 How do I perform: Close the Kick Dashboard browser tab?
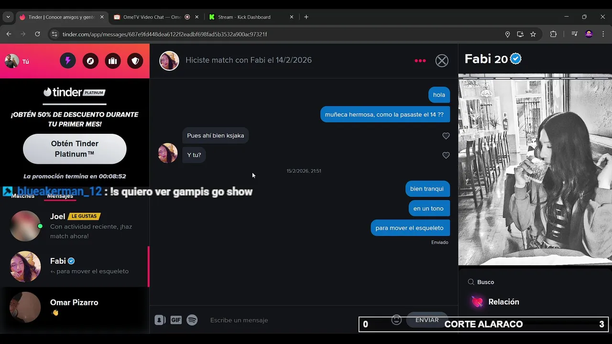point(292,17)
